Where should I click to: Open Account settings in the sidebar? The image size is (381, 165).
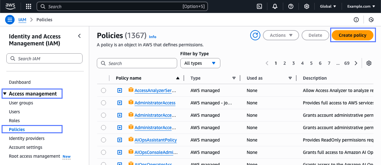click(25, 147)
